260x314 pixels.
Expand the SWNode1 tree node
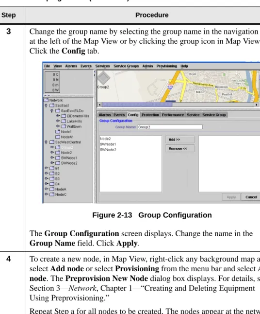pyautogui.click(x=52, y=157)
